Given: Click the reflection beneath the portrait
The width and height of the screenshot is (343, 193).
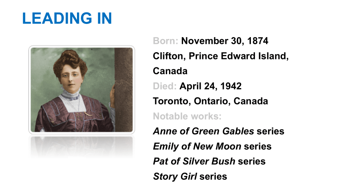Looking at the screenshot, I should (x=82, y=147).
